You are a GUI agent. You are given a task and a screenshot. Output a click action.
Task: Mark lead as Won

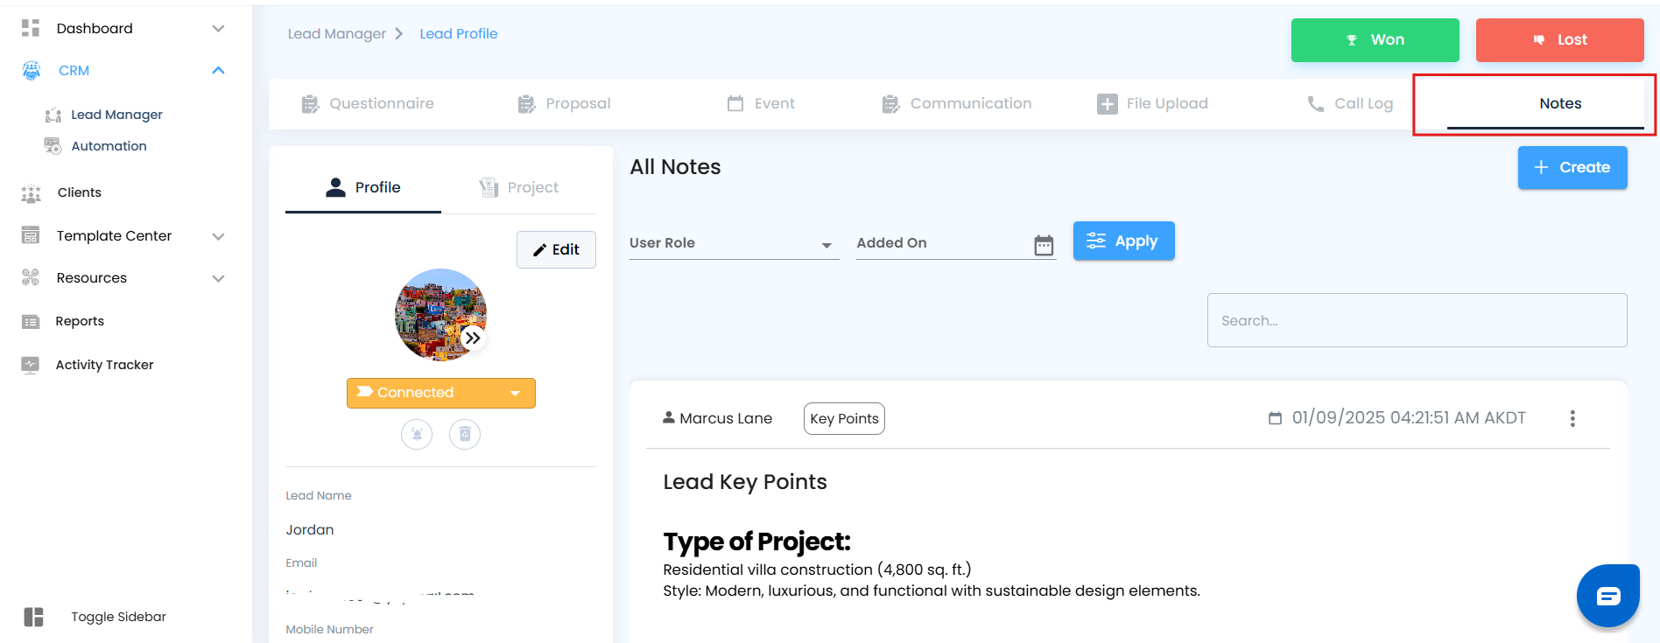tap(1375, 40)
